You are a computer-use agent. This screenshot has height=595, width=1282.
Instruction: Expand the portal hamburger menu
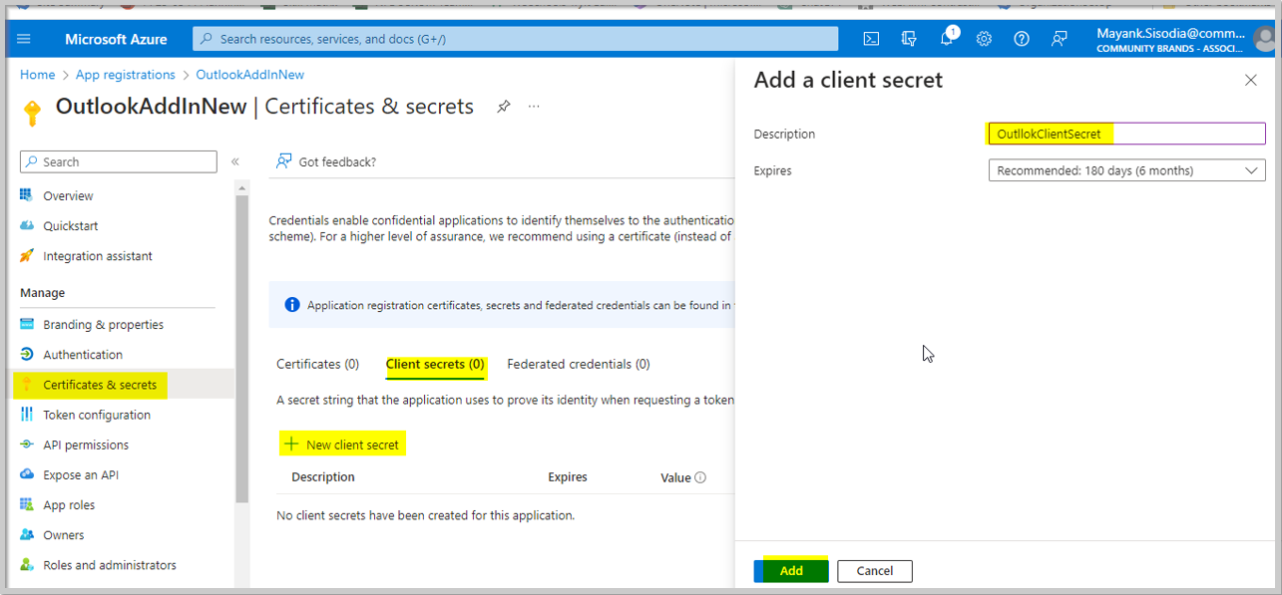pos(23,38)
